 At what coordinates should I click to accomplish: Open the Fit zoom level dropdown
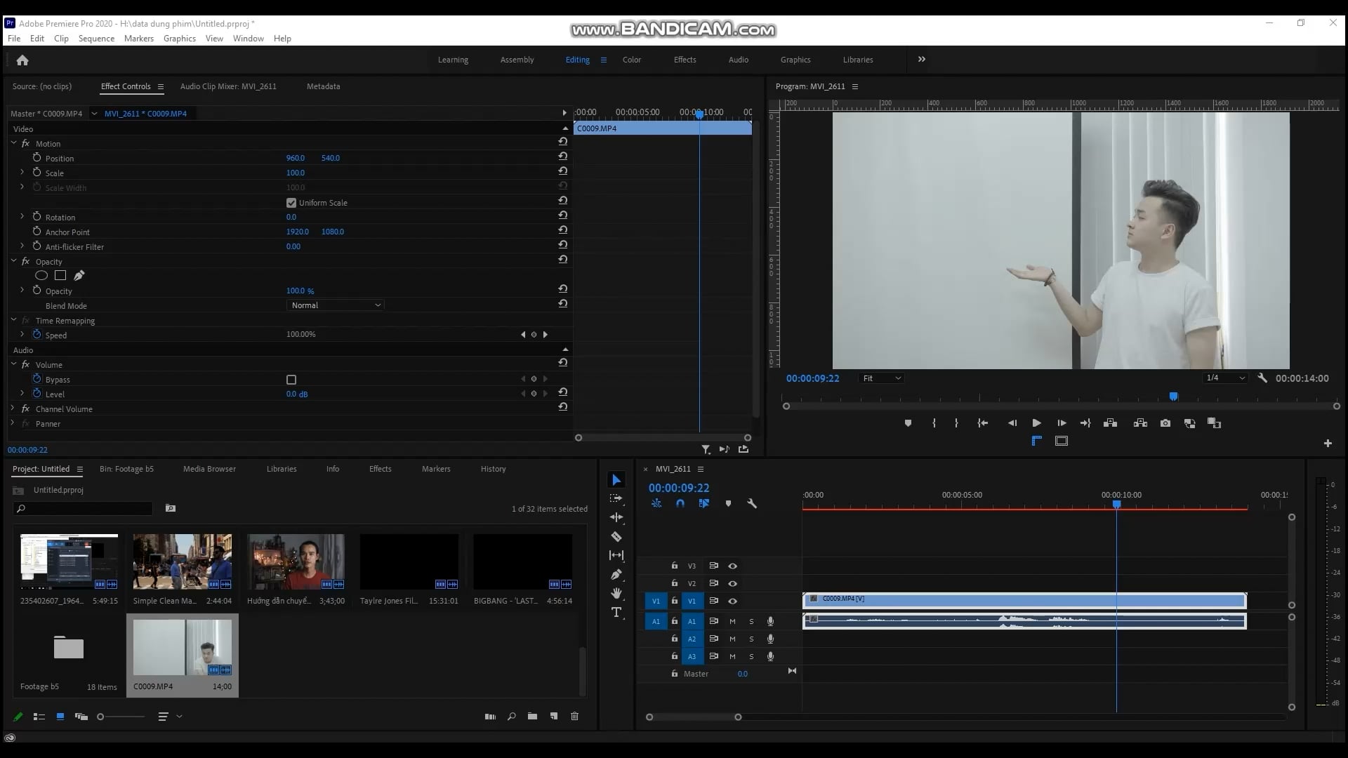pyautogui.click(x=881, y=378)
